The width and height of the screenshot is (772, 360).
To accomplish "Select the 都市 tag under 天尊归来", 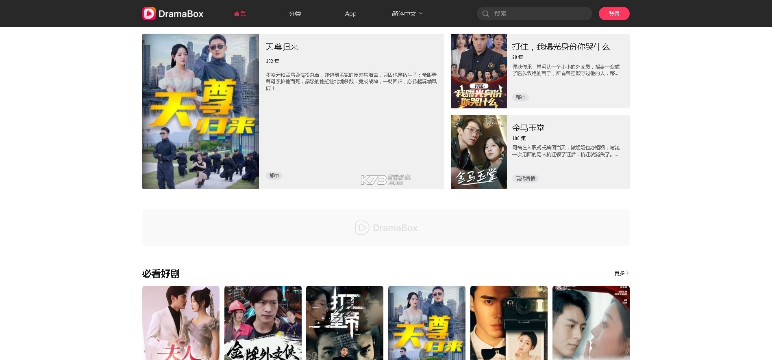I will (x=274, y=176).
